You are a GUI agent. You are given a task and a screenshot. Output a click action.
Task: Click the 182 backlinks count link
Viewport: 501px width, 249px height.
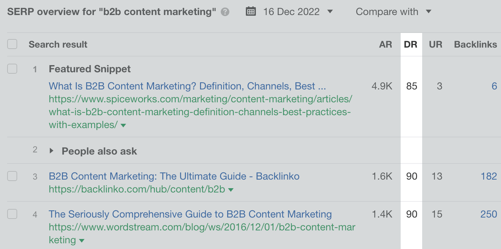click(489, 176)
